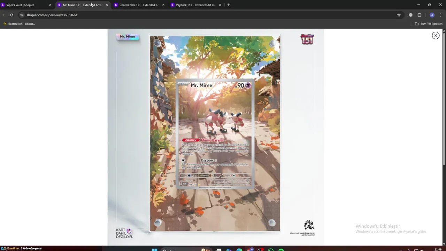This screenshot has height=251, width=446.
Task: Open the Tüm Yer İşaretleri bookmarks folder
Action: pyautogui.click(x=429, y=24)
